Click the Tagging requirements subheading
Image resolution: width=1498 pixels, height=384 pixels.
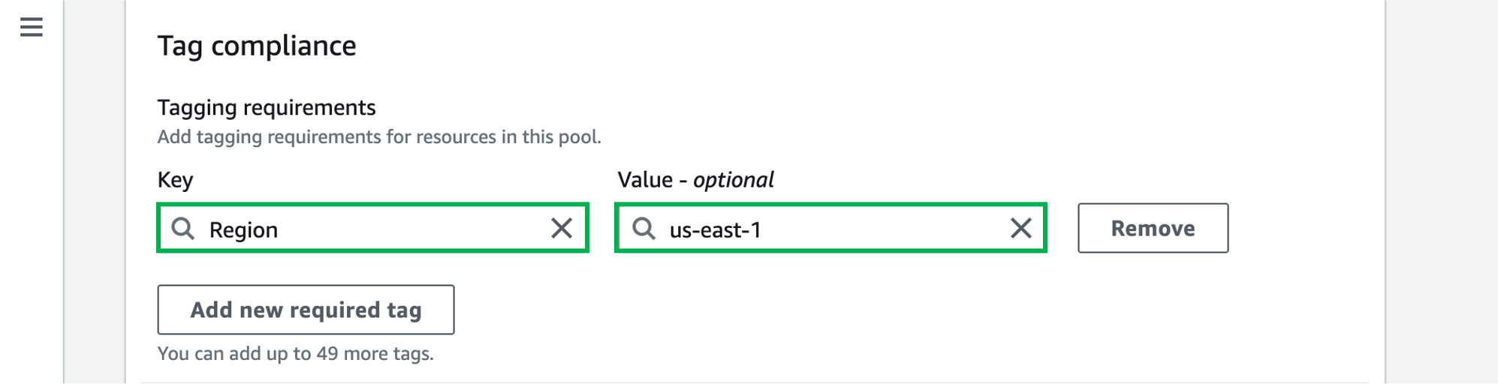click(x=267, y=108)
